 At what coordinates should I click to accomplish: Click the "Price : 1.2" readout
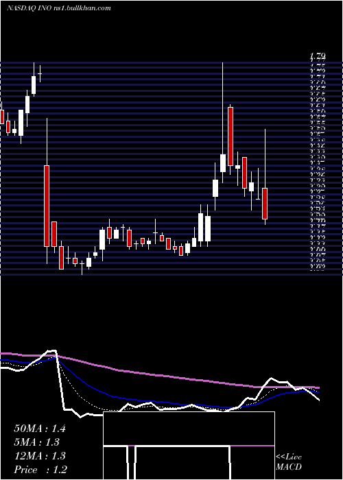[40, 470]
